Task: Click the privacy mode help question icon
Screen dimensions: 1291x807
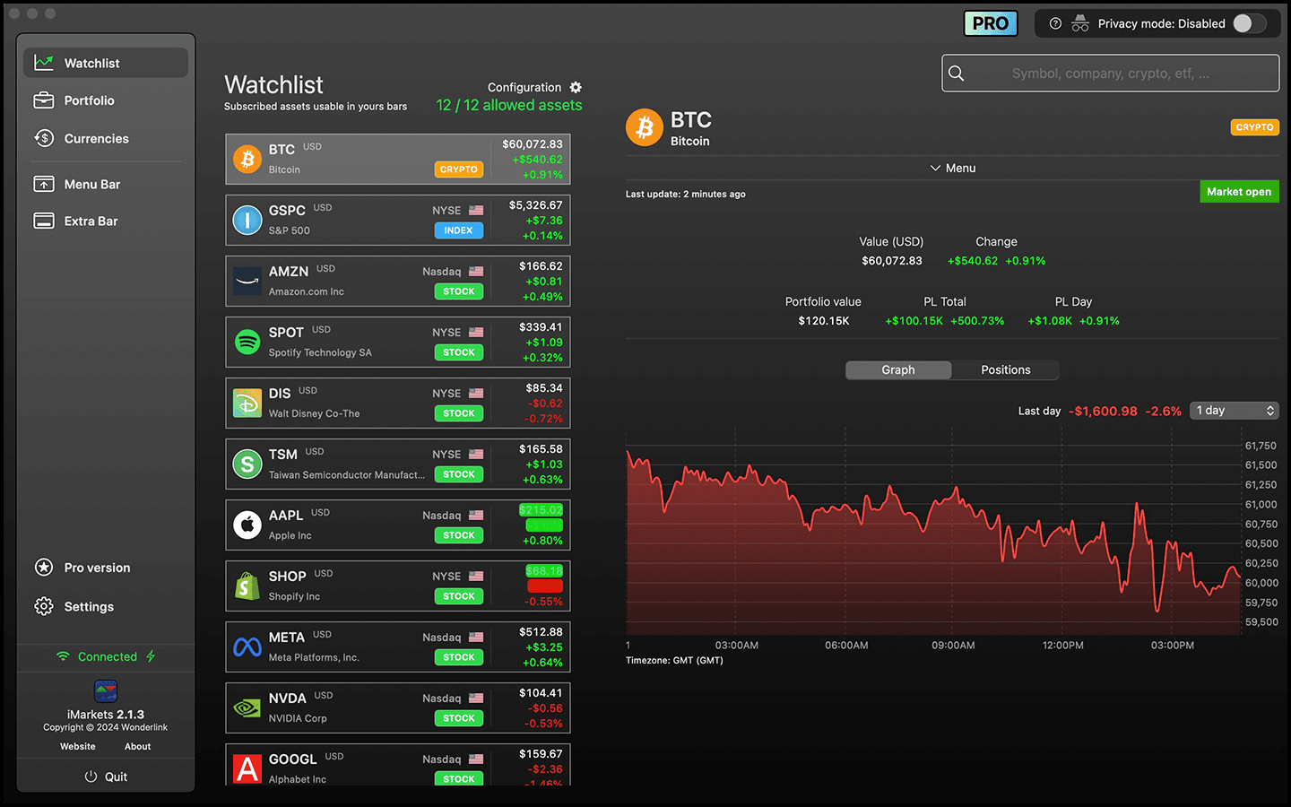Action: [1055, 23]
